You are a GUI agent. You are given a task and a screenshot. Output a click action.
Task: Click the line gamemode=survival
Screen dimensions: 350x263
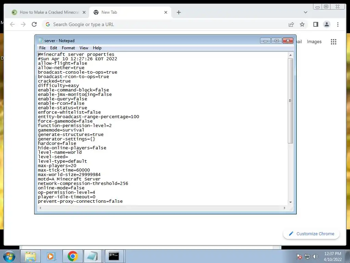coord(61,130)
